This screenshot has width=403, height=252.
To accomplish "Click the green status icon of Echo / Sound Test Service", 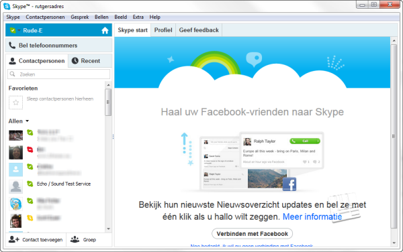I will [x=30, y=184].
